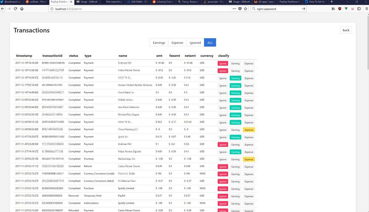Click the 'transactionid' column header
Screen dimensions: 369x212
tap(52, 56)
